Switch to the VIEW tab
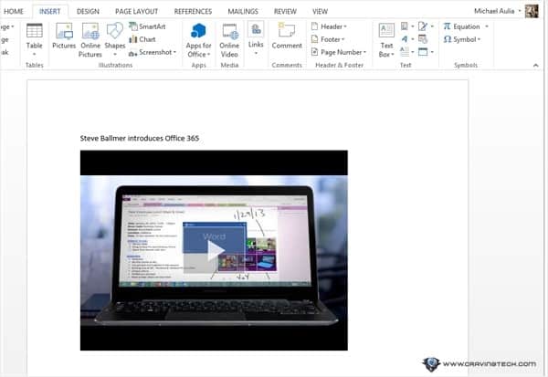548x377 pixels. pos(321,12)
